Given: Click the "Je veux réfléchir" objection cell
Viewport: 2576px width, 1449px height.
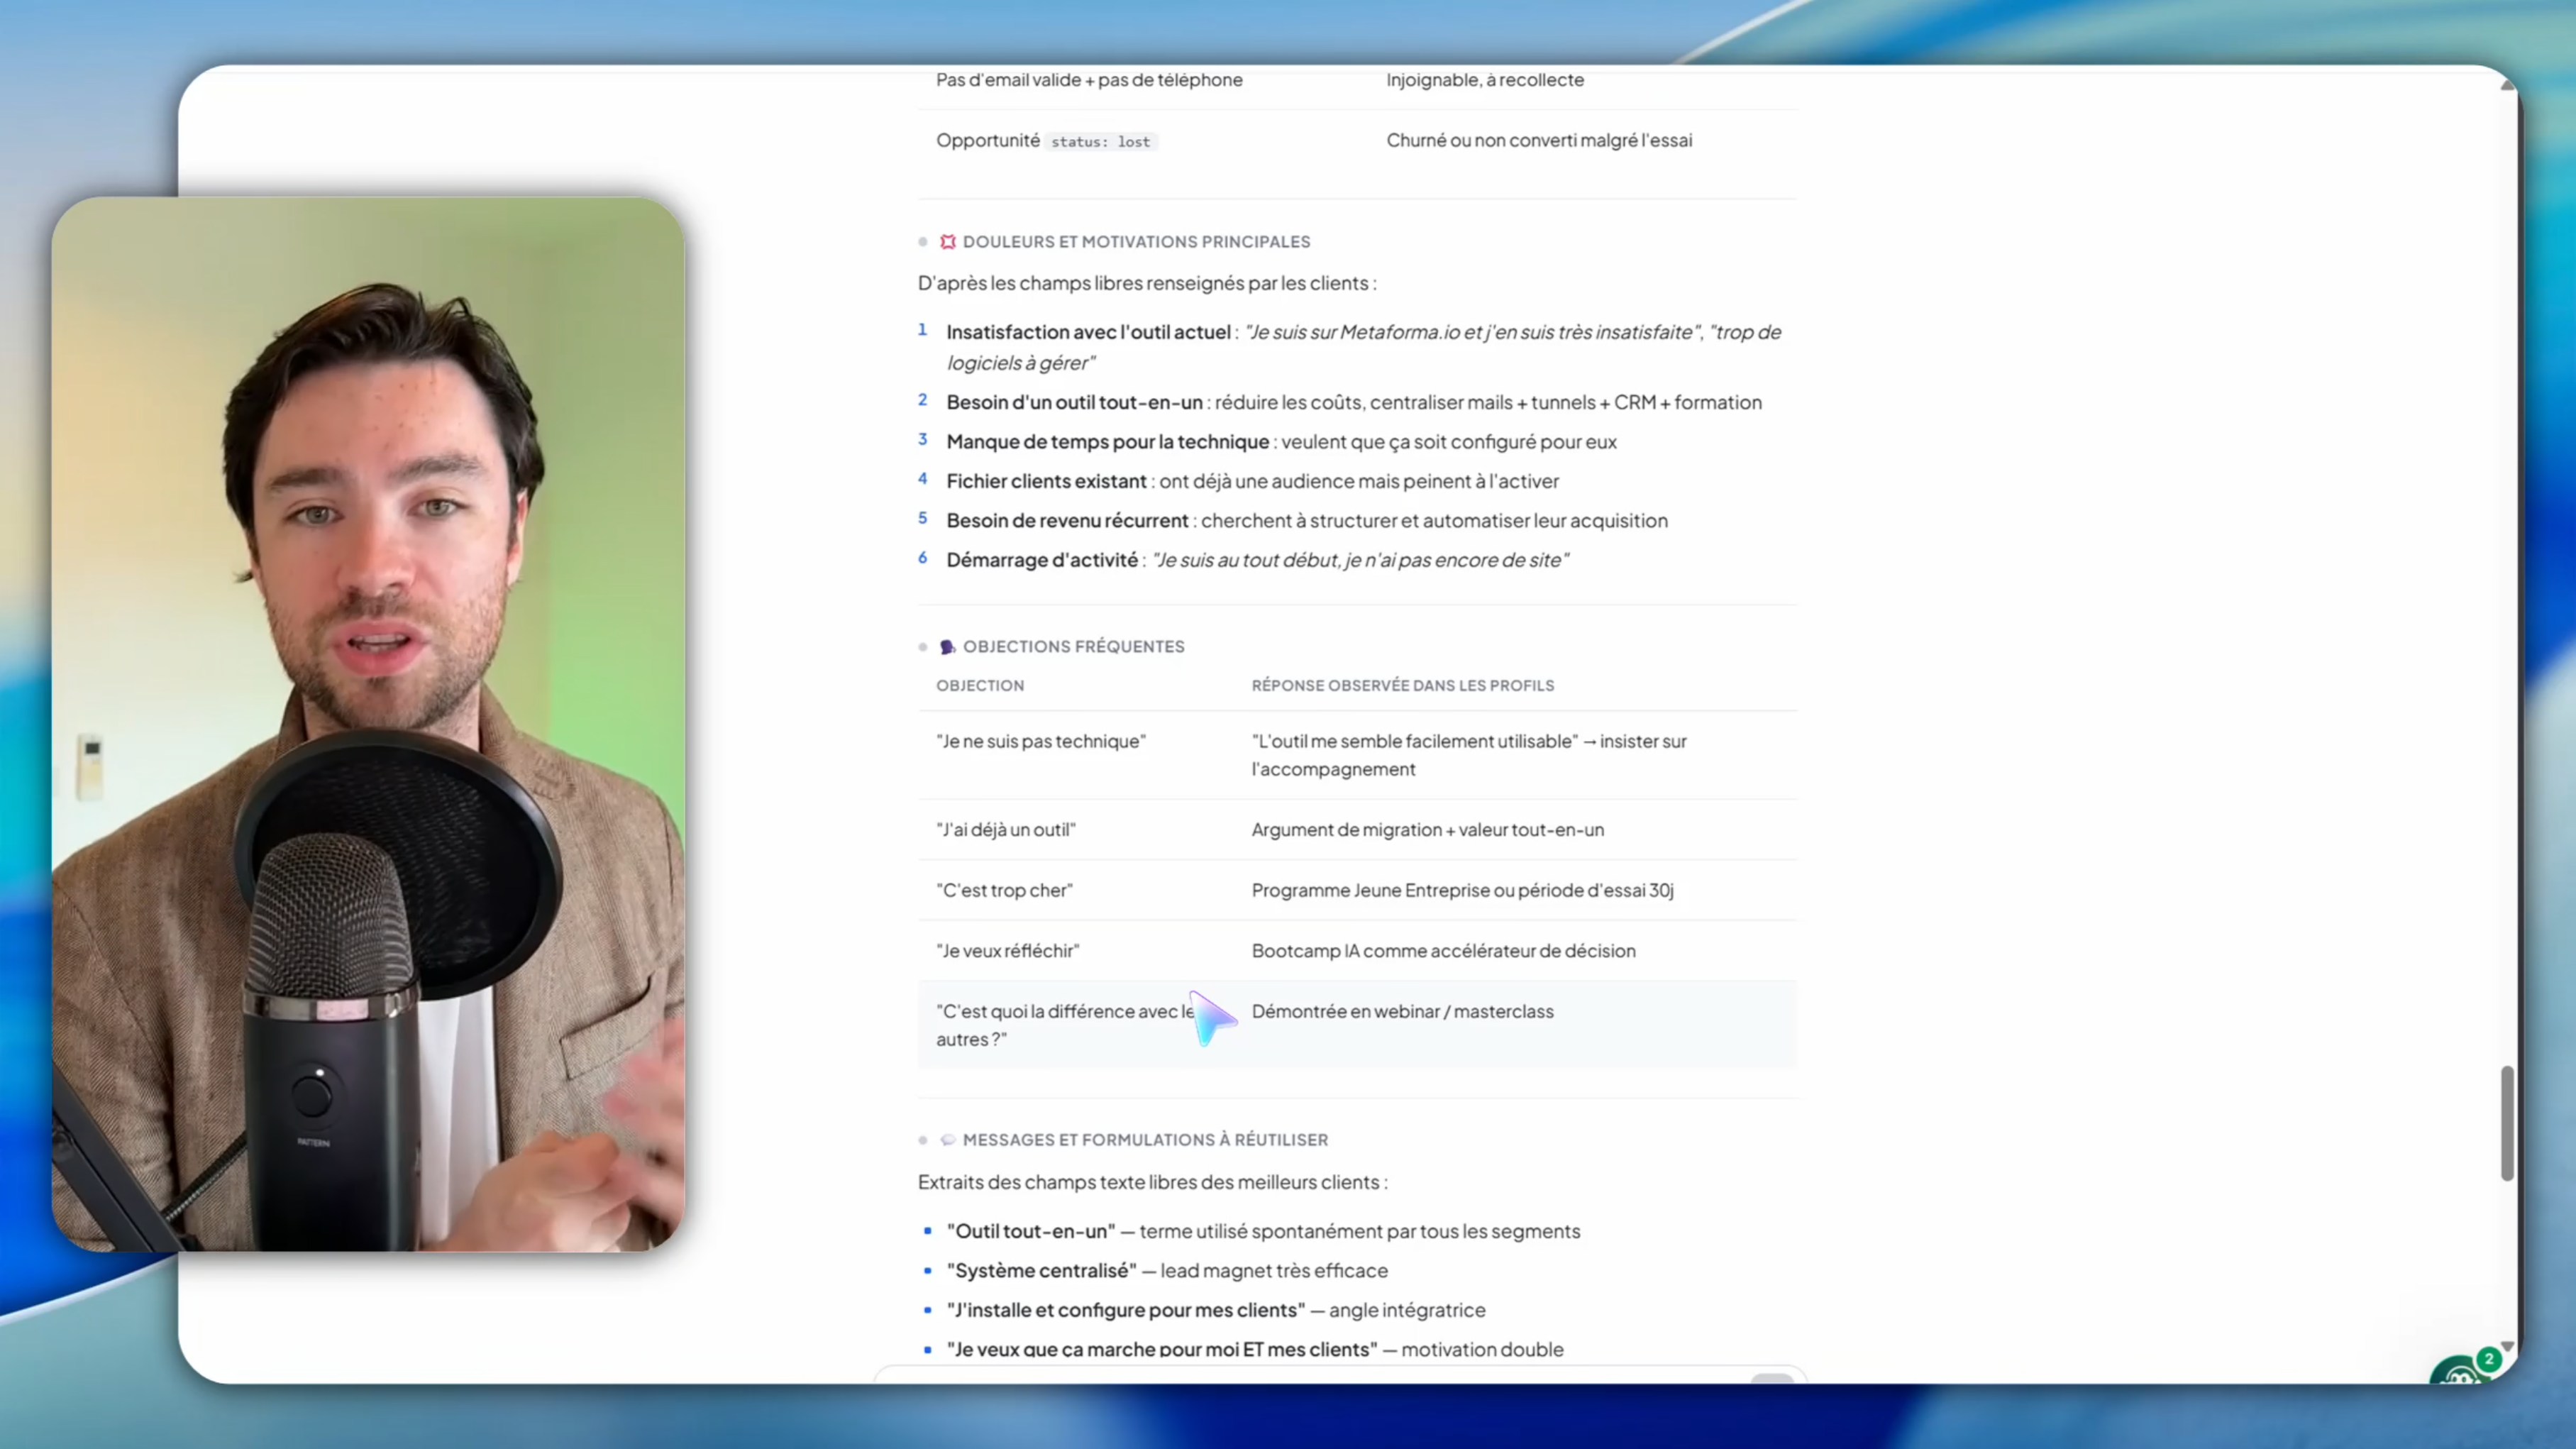Looking at the screenshot, I should pos(1008,951).
